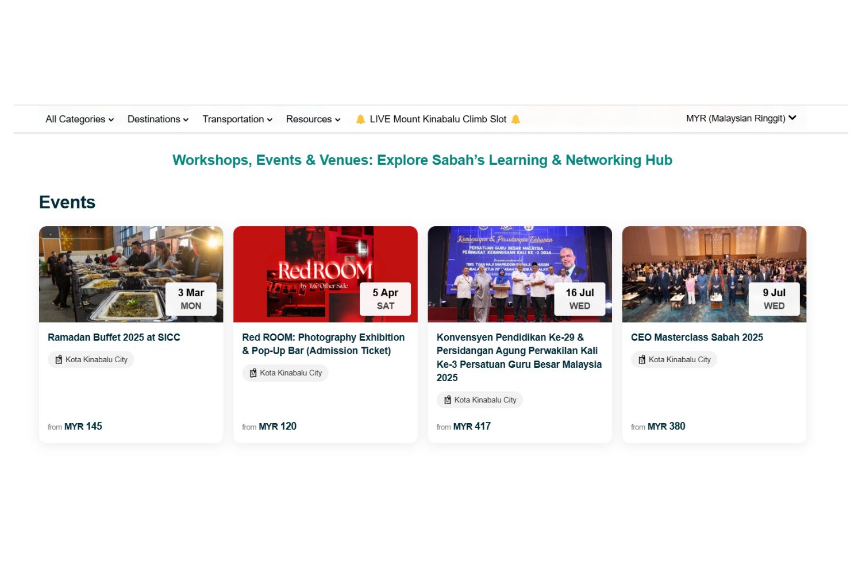The image size is (862, 574).
Task: Expand the All Categories dropdown
Action: coord(79,119)
